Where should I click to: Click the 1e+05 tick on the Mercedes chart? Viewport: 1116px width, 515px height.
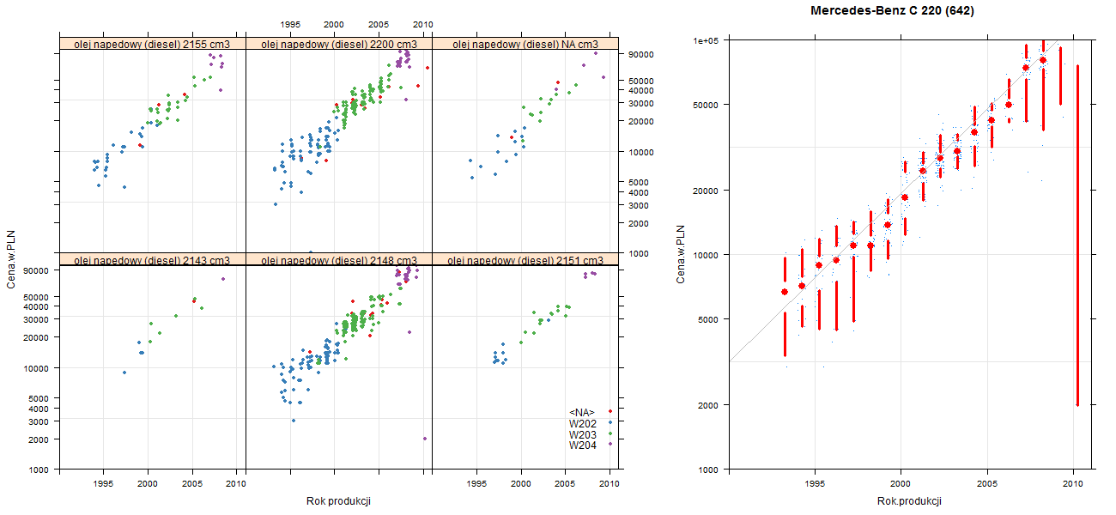click(706, 40)
